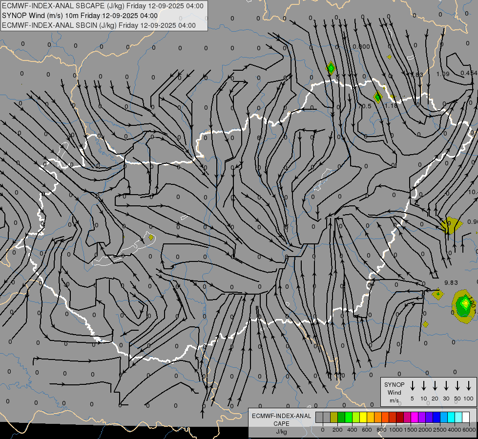Click the 'SYNOP' label in wind legend
This screenshot has width=478, height=439.
click(394, 384)
